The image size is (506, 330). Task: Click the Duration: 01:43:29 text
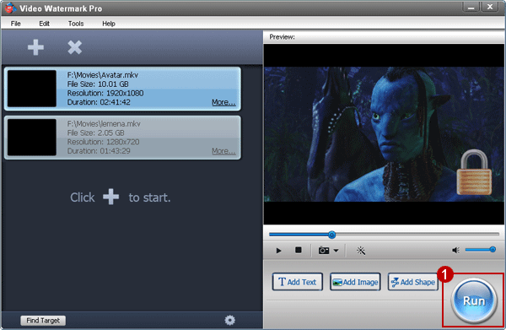pyautogui.click(x=99, y=151)
